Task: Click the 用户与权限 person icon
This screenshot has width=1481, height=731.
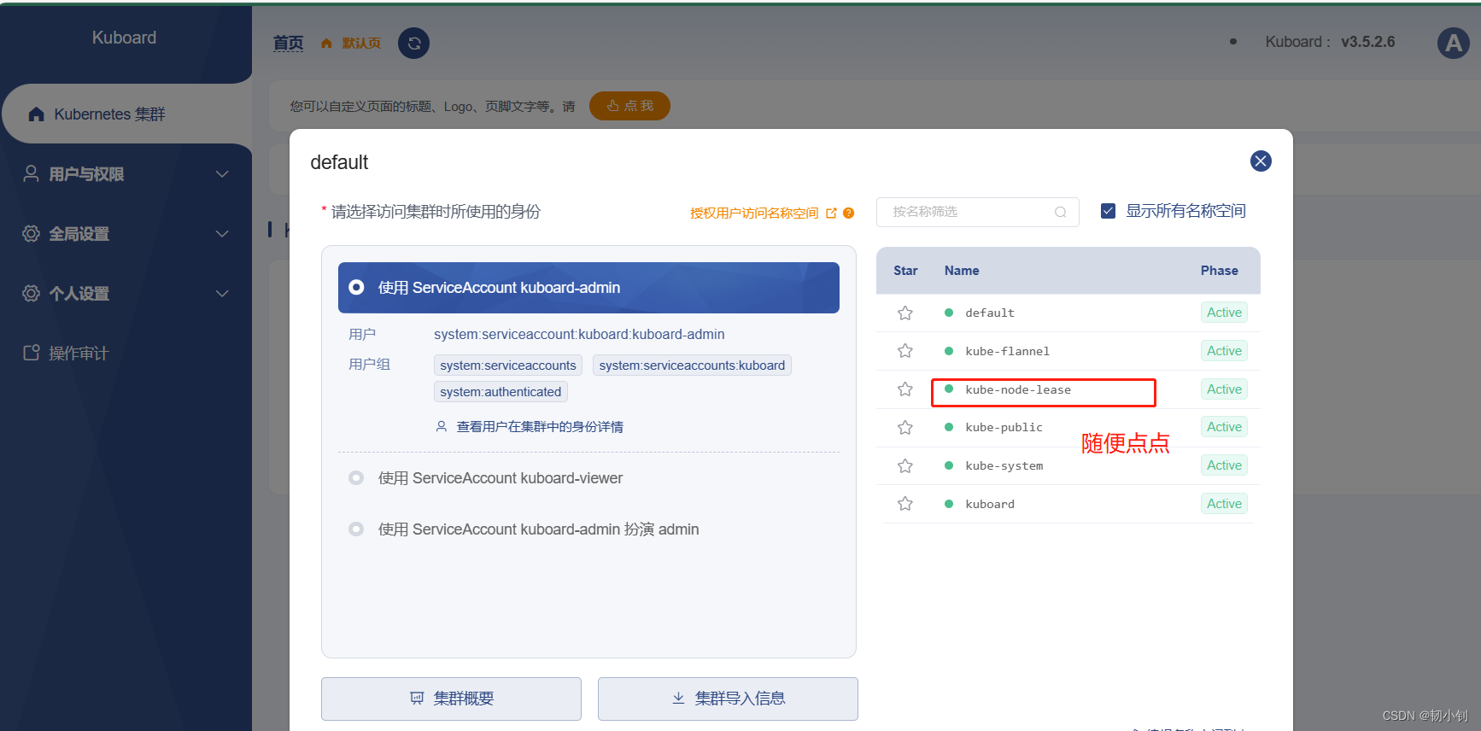Action: [31, 173]
